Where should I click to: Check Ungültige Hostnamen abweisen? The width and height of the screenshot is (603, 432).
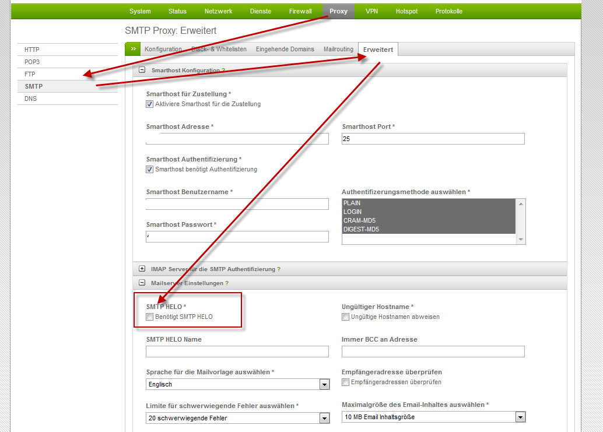(x=346, y=317)
